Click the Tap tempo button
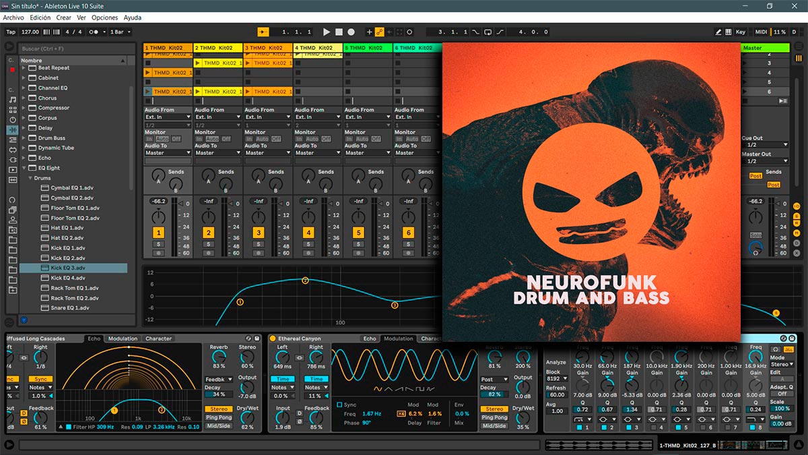 tap(11, 32)
